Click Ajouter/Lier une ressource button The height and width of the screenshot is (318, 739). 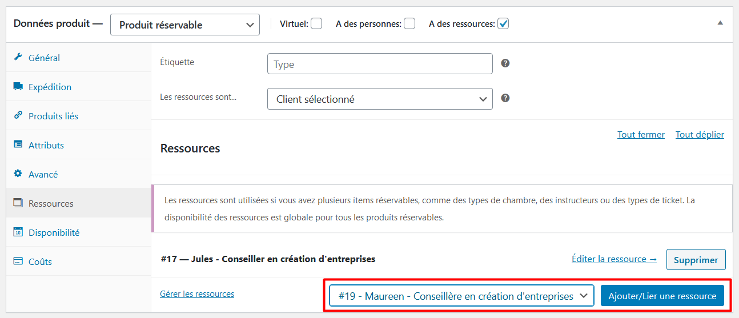pos(662,296)
